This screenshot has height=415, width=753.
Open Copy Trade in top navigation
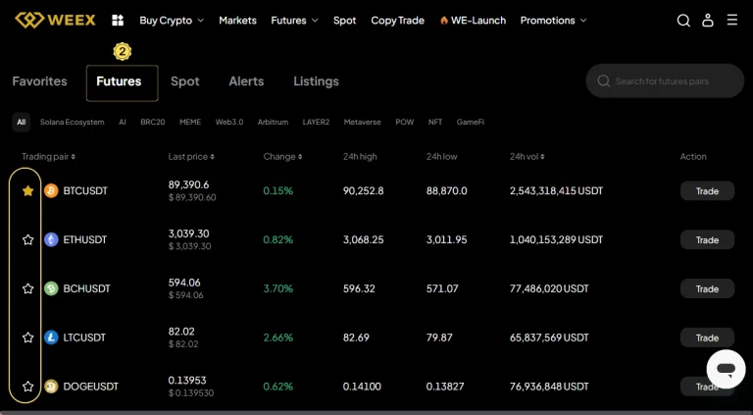(x=398, y=21)
